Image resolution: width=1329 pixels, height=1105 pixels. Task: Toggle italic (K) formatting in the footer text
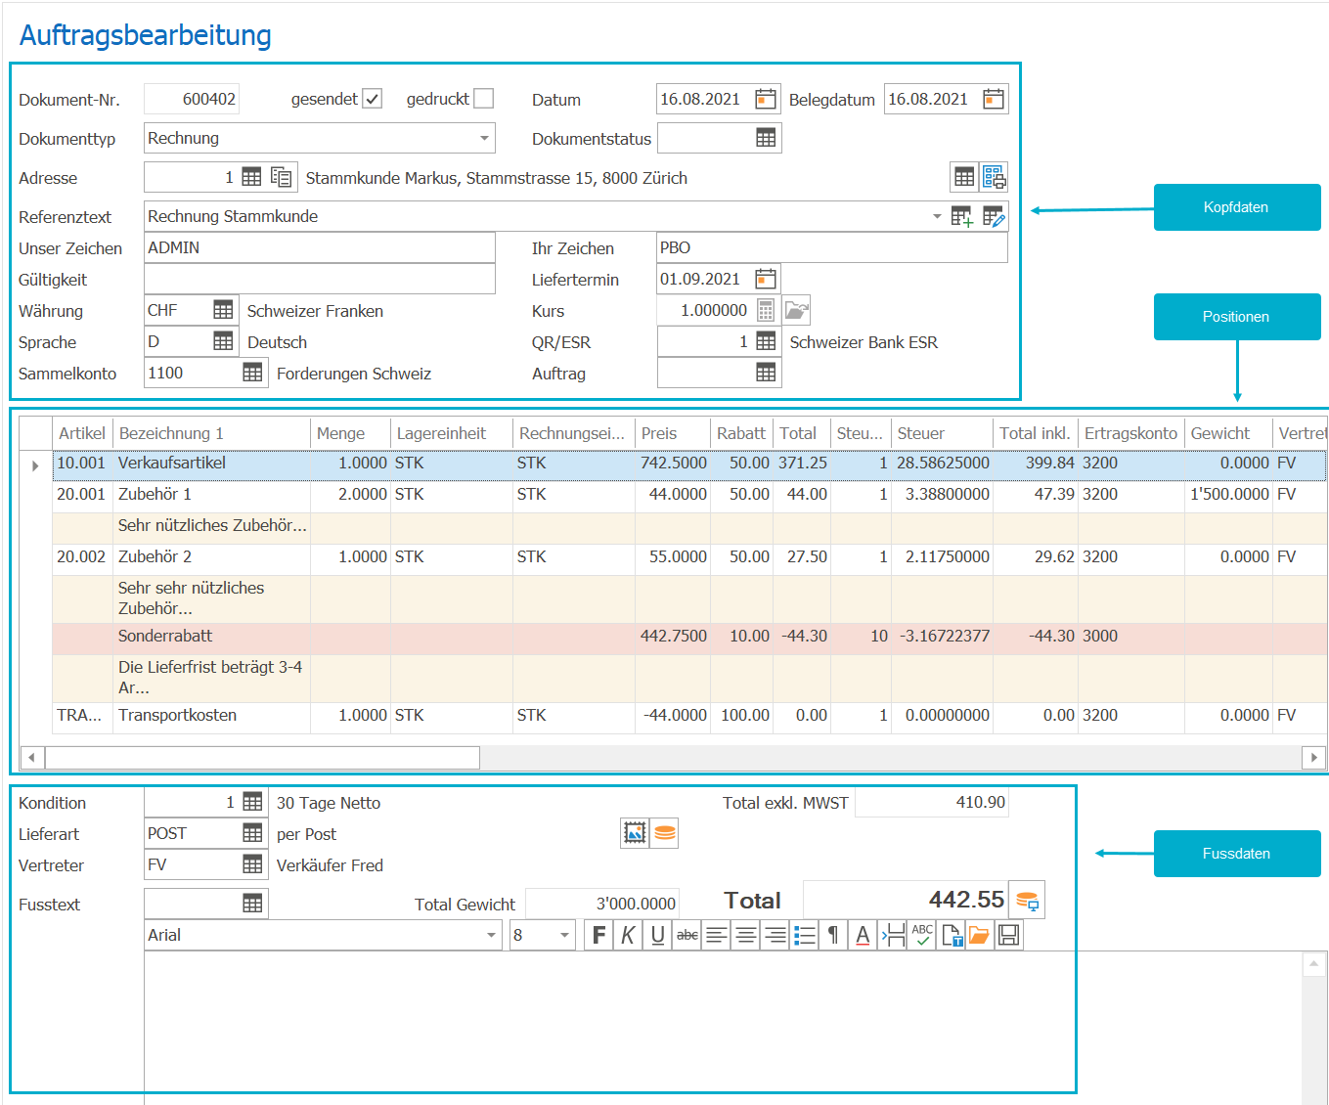pos(628,935)
